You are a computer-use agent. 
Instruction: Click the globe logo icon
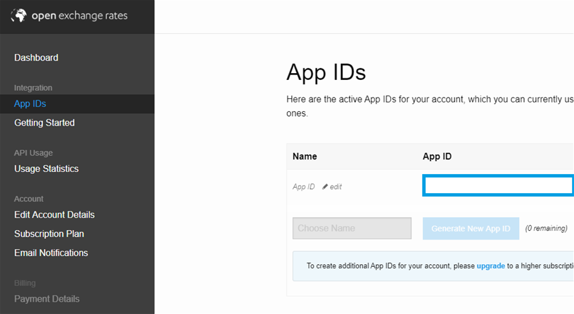pos(20,15)
